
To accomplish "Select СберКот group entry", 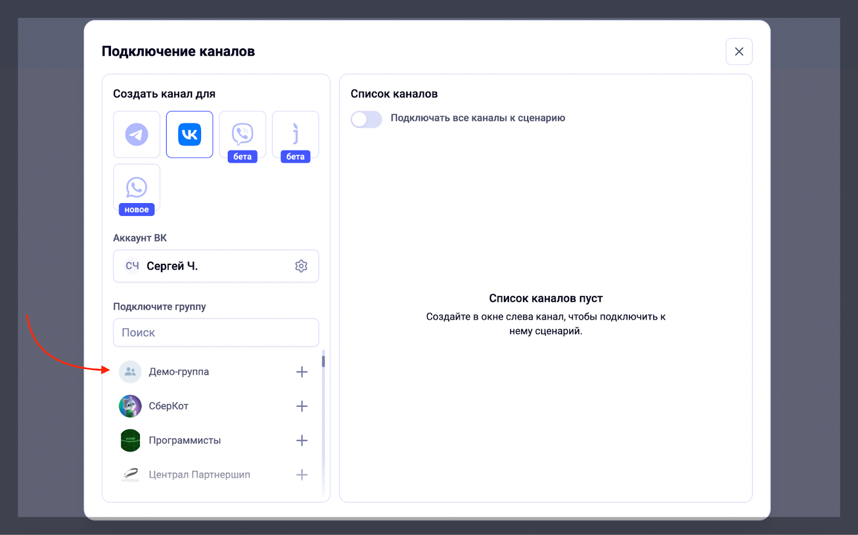I will (214, 406).
